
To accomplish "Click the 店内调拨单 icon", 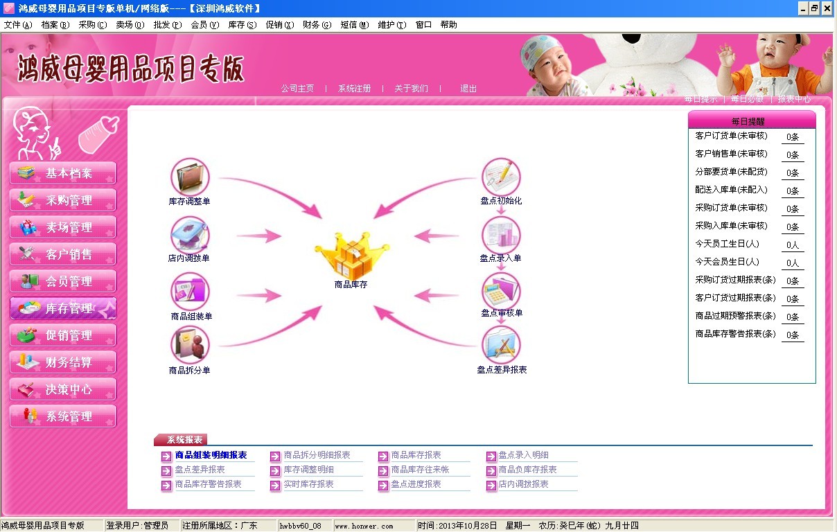I will (190, 236).
